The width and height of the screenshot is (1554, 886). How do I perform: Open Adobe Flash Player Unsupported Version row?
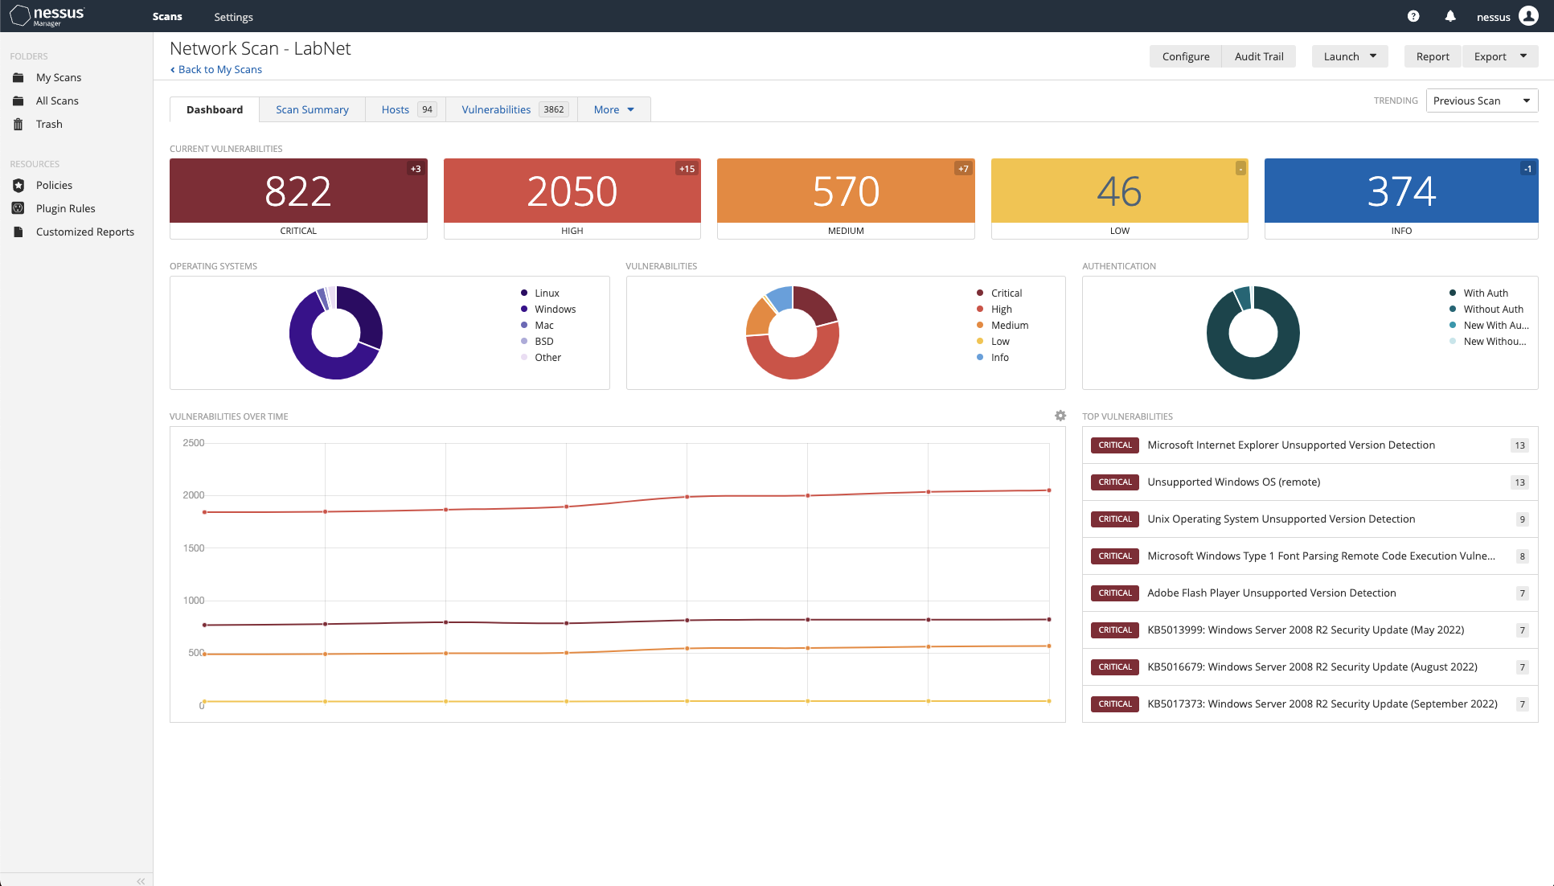point(1310,593)
